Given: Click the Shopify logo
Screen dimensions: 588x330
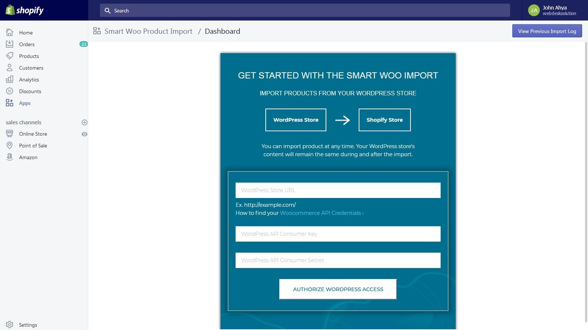Looking at the screenshot, I should (x=25, y=10).
